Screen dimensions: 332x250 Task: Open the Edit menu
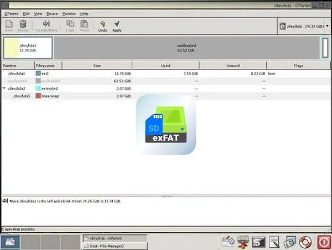tap(26, 14)
